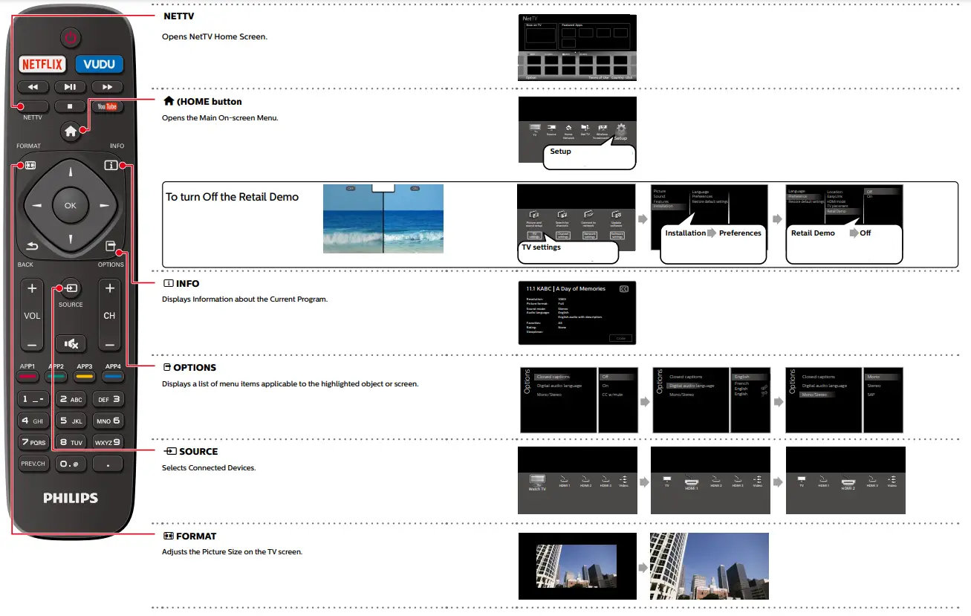Click 'Adjusts the Picture Size on the TV screen.' text
The height and width of the screenshot is (616, 971).
232,552
